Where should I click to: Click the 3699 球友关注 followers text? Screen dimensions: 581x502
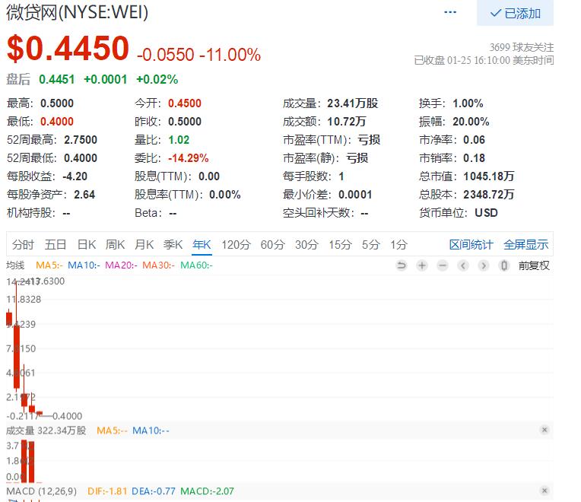tap(522, 47)
